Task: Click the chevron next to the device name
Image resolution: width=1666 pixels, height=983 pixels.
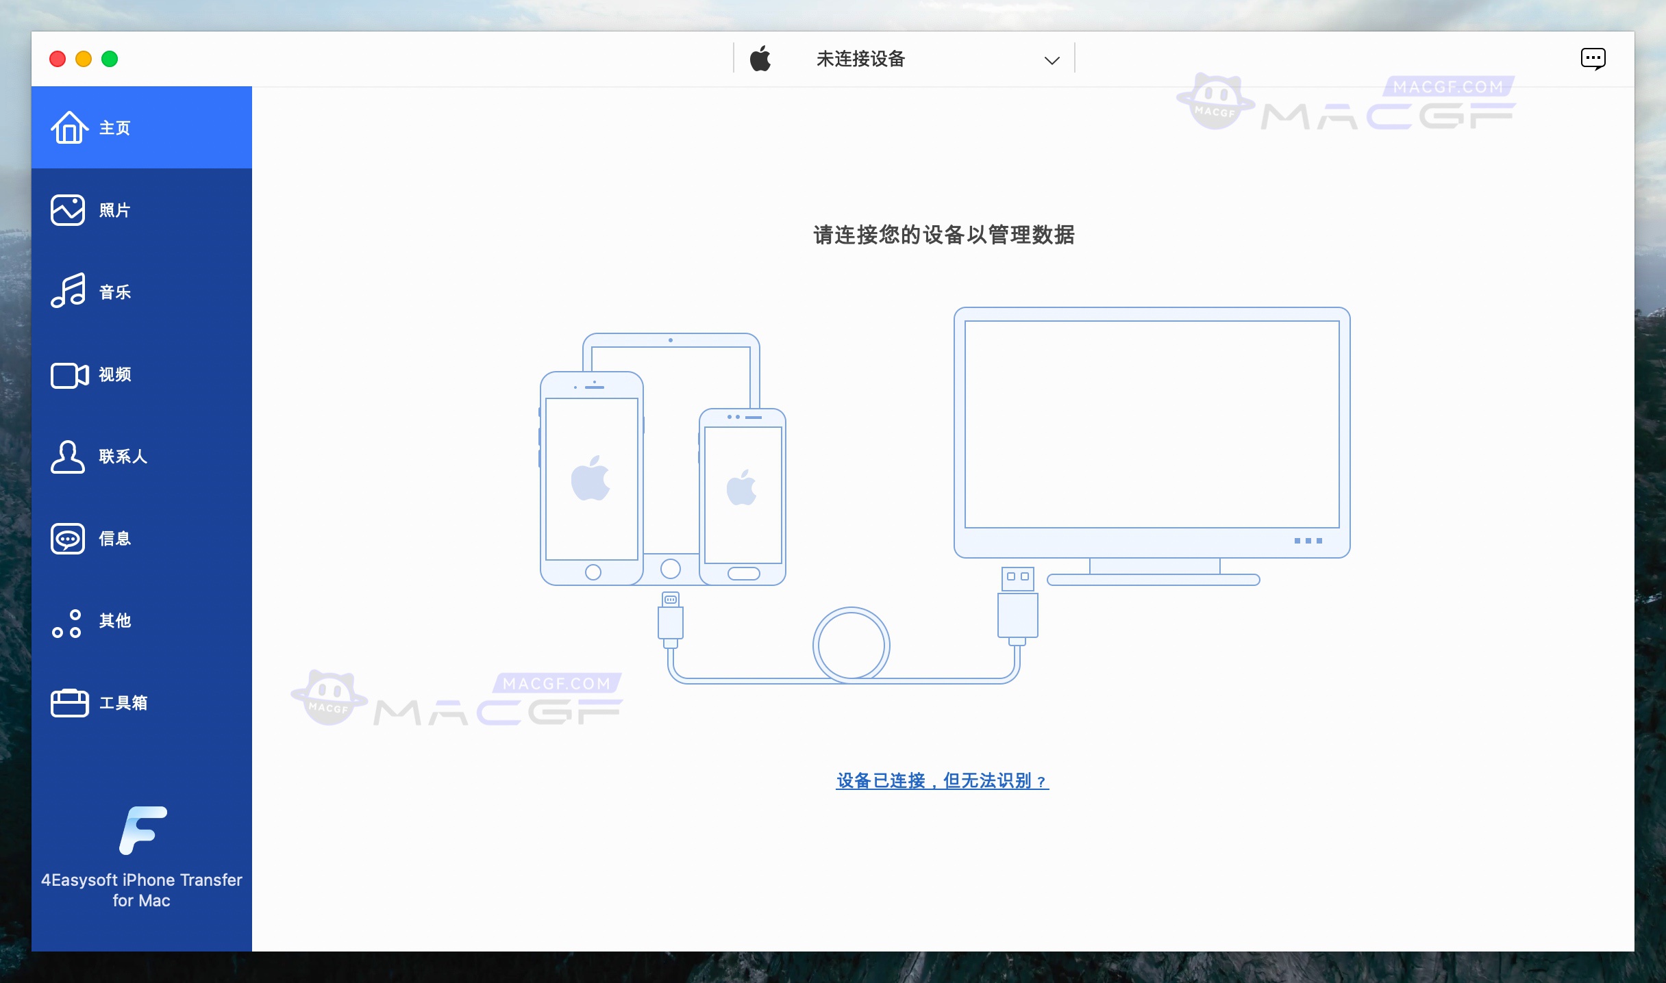Action: coord(1052,60)
